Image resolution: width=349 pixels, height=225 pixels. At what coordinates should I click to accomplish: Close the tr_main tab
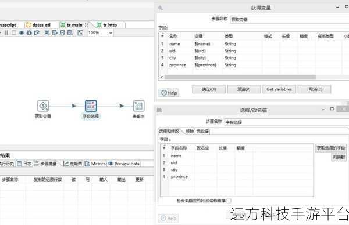(x=87, y=25)
